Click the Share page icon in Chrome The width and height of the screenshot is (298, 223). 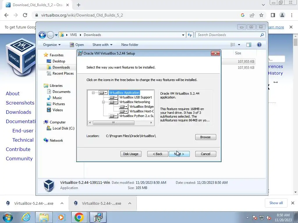[x=252, y=15]
